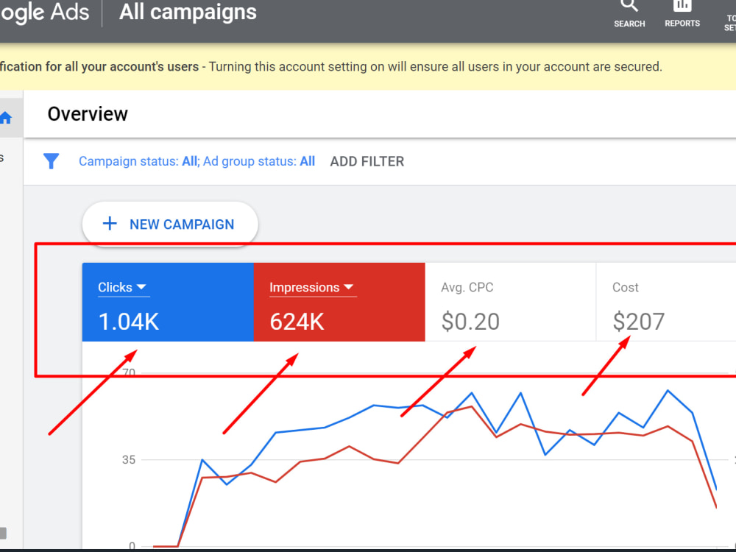Image resolution: width=736 pixels, height=552 pixels.
Task: Click the Campaign status filter text
Action: (197, 161)
